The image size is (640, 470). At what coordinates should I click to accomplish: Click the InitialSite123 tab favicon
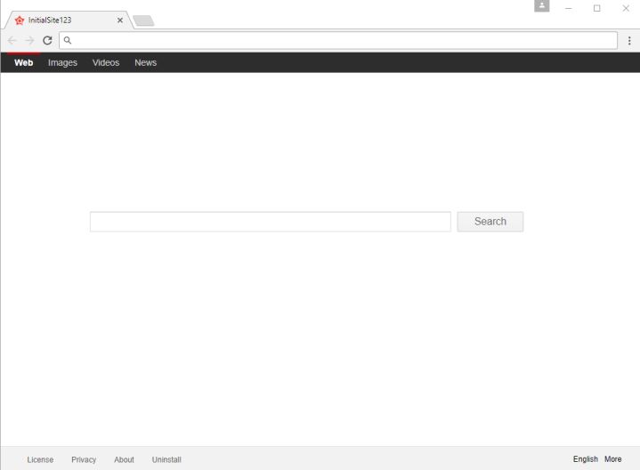pos(20,20)
